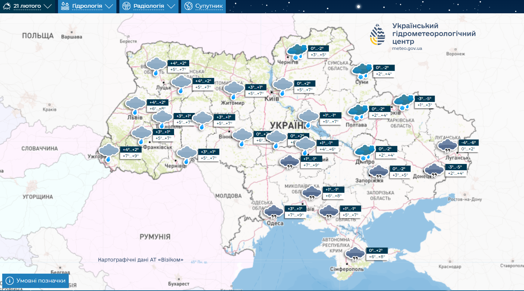Expand the Гідрологія dropdown arrow
Image resolution: width=524 pixels, height=291 pixels.
pos(109,6)
